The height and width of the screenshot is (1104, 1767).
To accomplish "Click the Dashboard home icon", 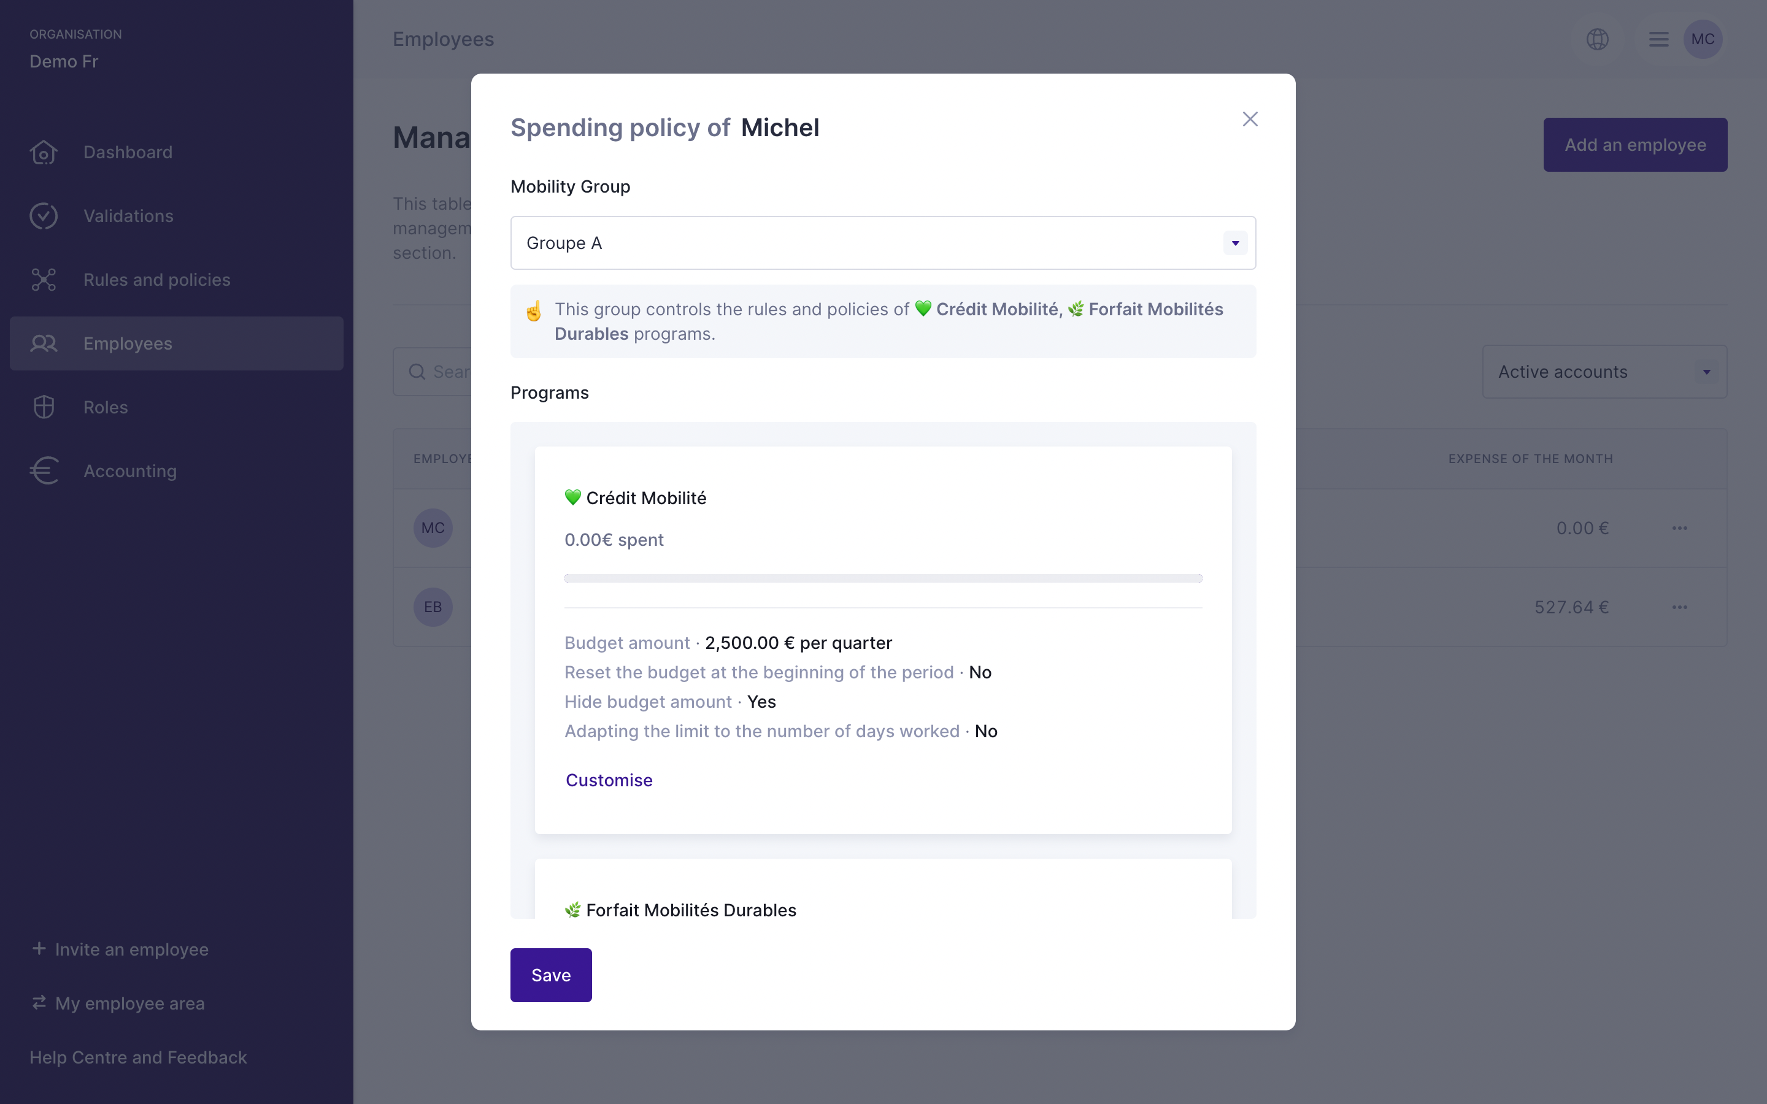I will 44,153.
